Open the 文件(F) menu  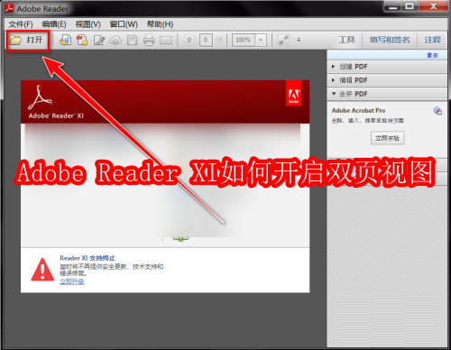point(21,24)
